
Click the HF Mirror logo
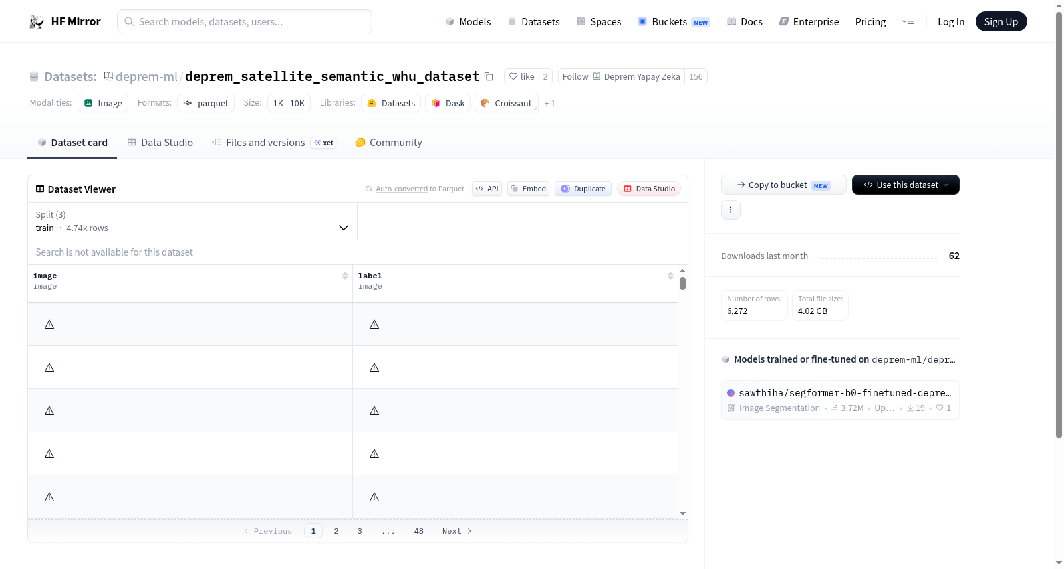65,21
